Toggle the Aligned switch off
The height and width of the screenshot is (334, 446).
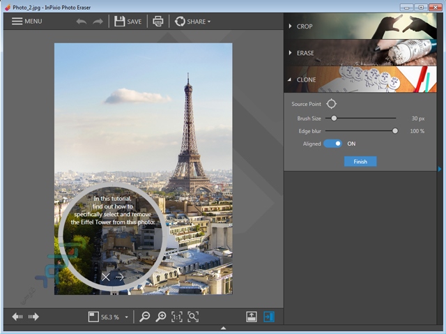[x=333, y=144]
